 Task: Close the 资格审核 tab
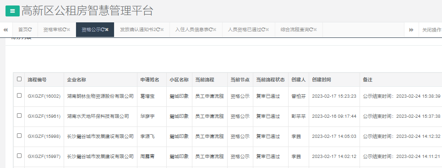click(69, 30)
